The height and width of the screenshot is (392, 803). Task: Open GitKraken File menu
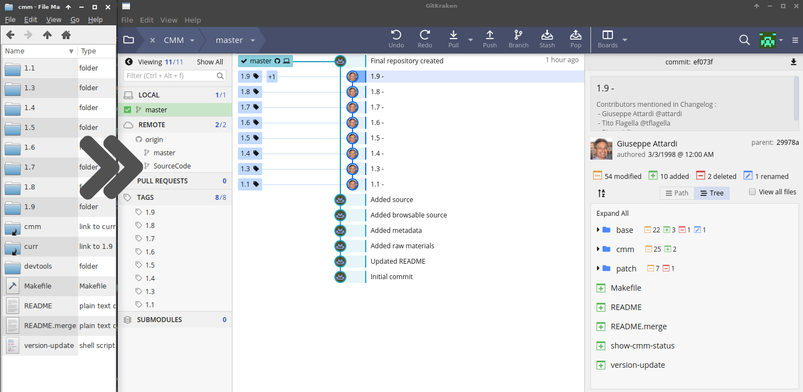coord(127,20)
